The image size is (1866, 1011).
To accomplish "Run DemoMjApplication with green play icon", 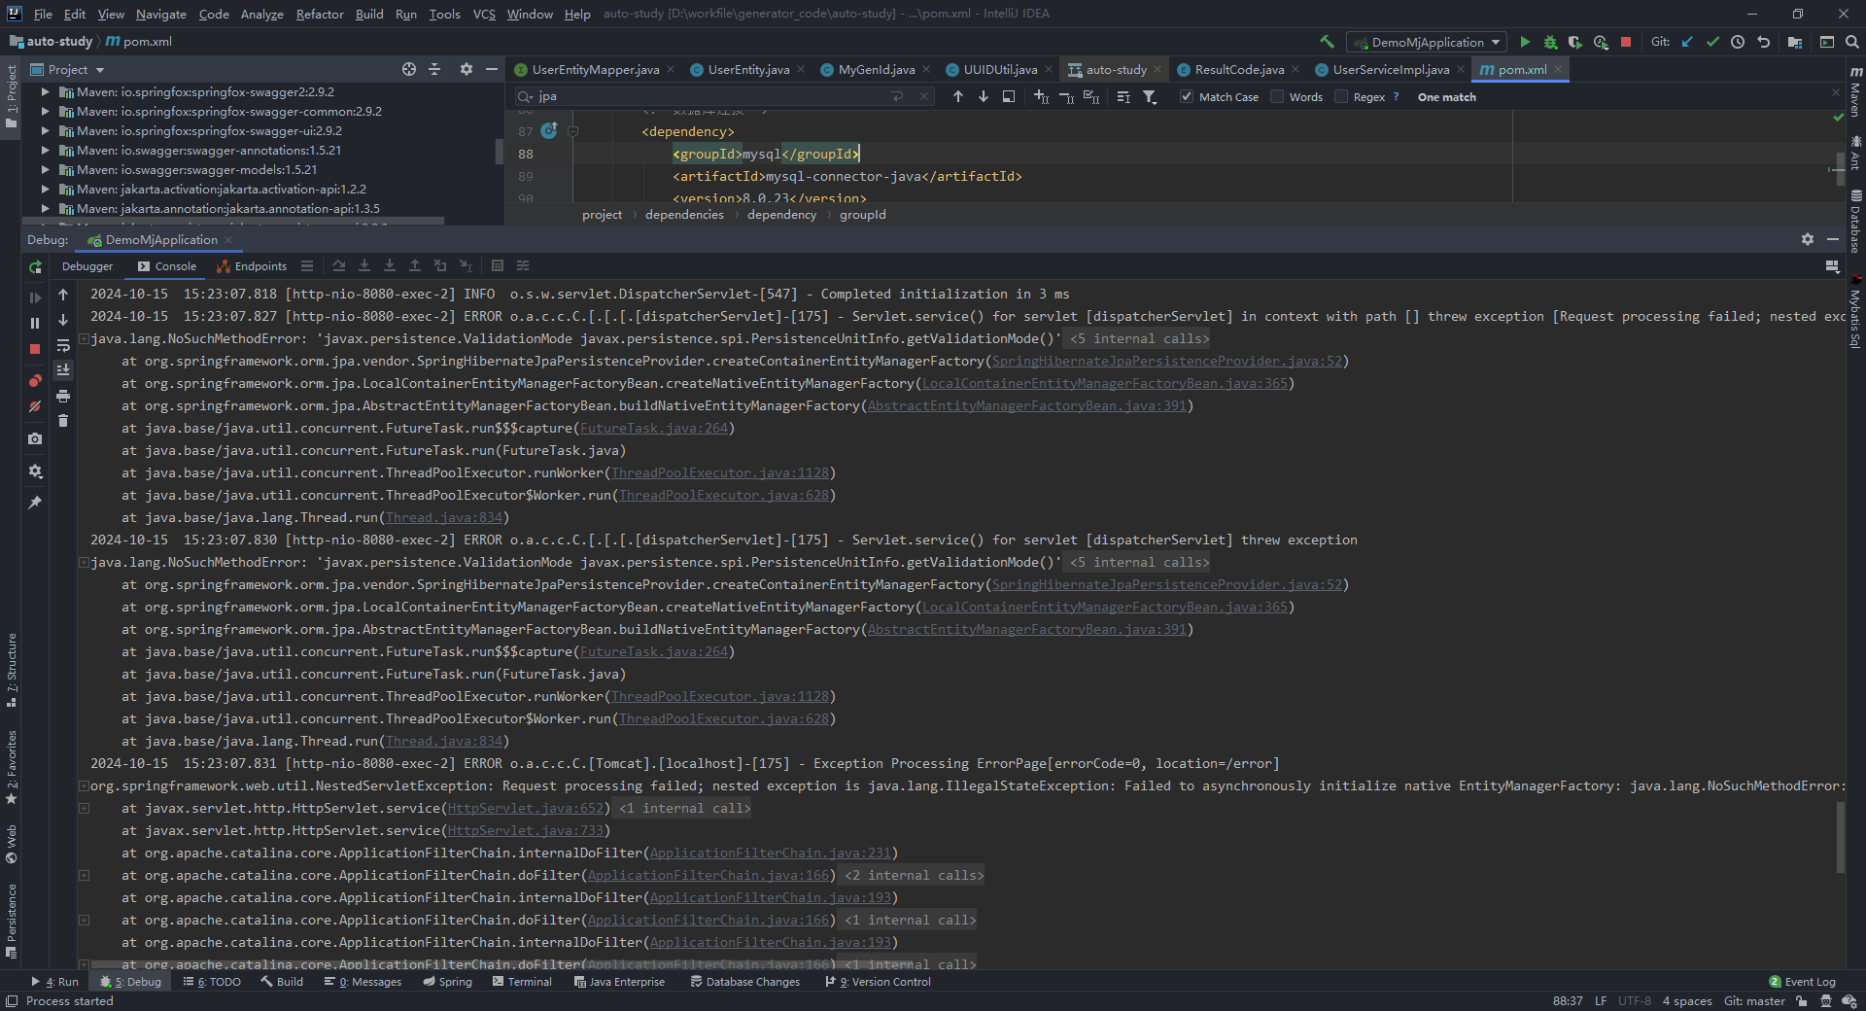I will [x=1525, y=42].
